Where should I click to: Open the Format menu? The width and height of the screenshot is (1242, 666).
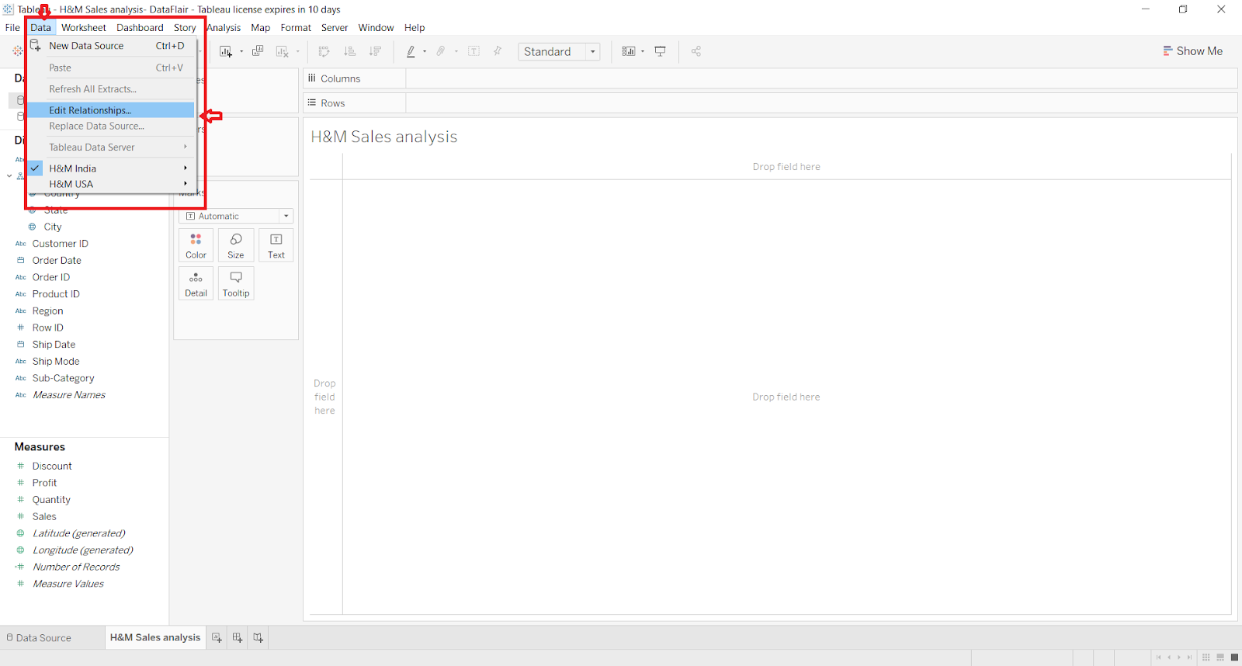tap(296, 27)
